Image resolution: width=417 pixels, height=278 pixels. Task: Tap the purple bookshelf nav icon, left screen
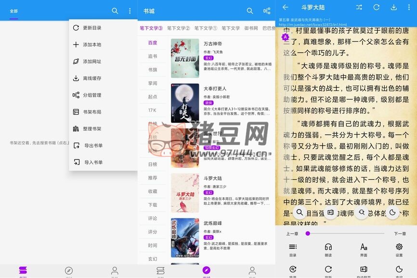click(x=23, y=271)
